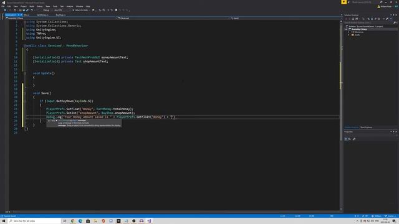Viewport: 399px width, 224px height.
Task: Collapse the if-statement code block
Action: [25, 101]
